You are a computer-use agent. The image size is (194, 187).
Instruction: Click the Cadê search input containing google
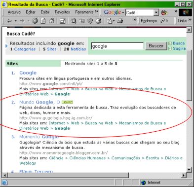117,46
